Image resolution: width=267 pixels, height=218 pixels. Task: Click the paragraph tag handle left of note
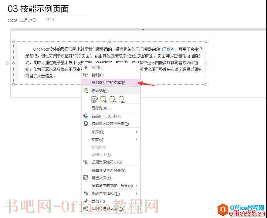8,63
